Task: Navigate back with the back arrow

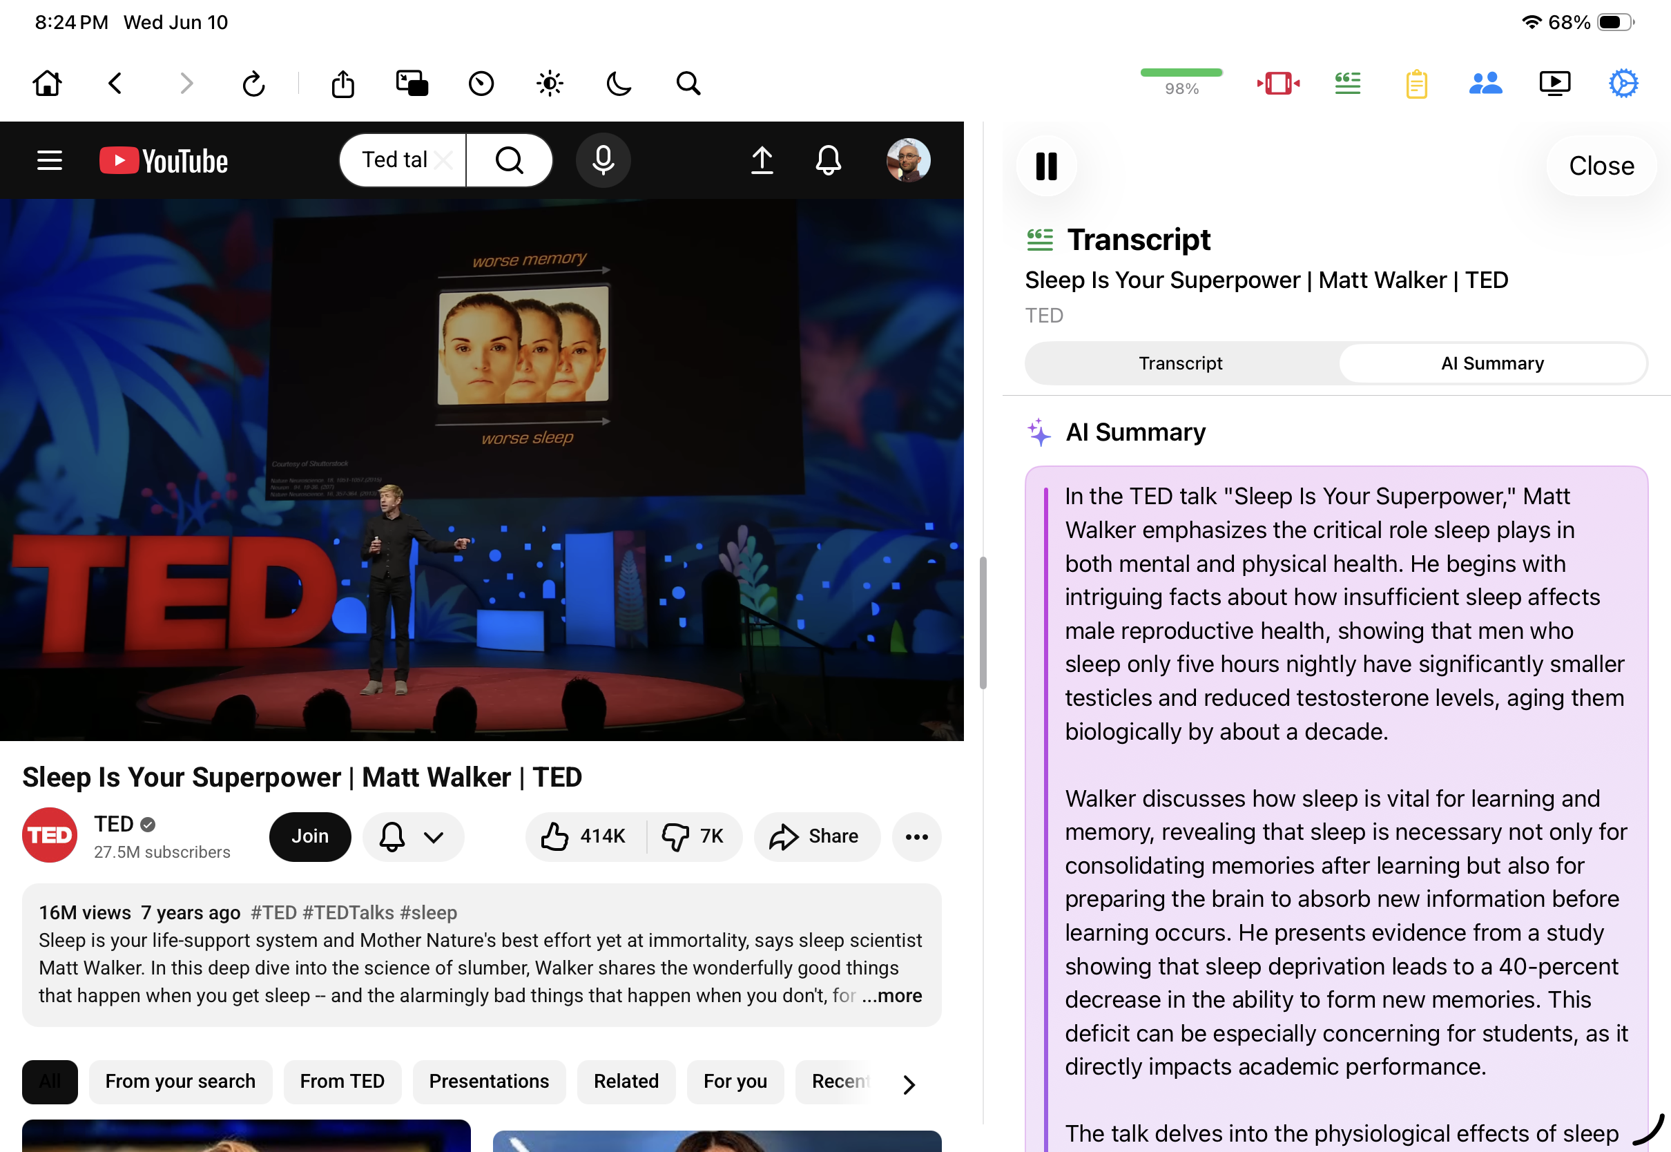Action: coord(115,84)
